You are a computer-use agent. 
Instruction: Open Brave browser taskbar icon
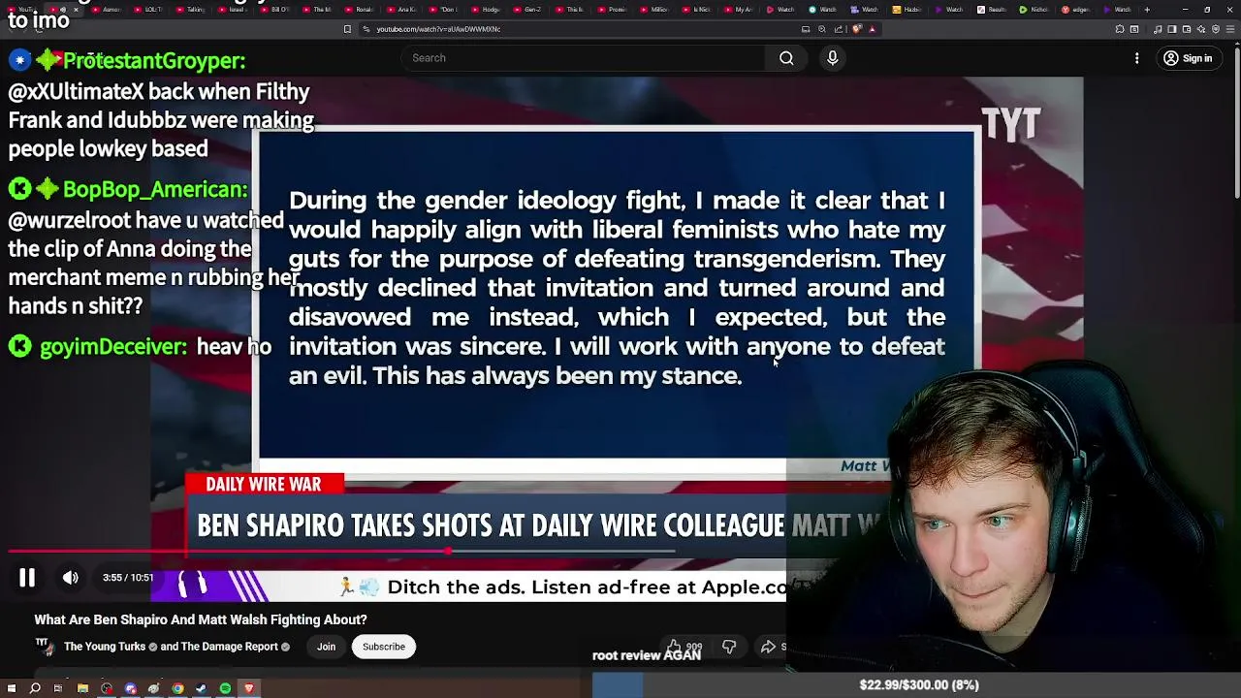point(249,688)
